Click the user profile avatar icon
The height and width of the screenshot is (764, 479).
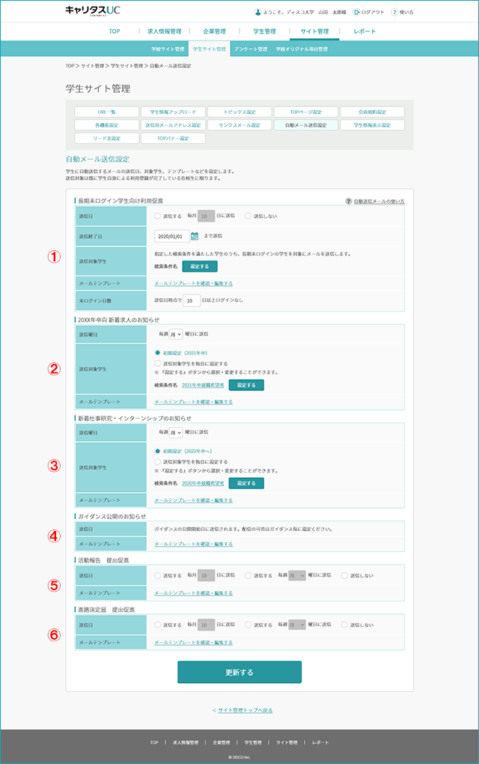(x=258, y=12)
